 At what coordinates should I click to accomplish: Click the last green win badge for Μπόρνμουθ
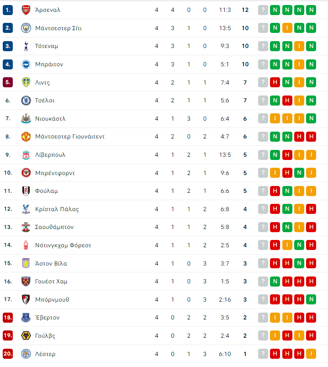311,299
